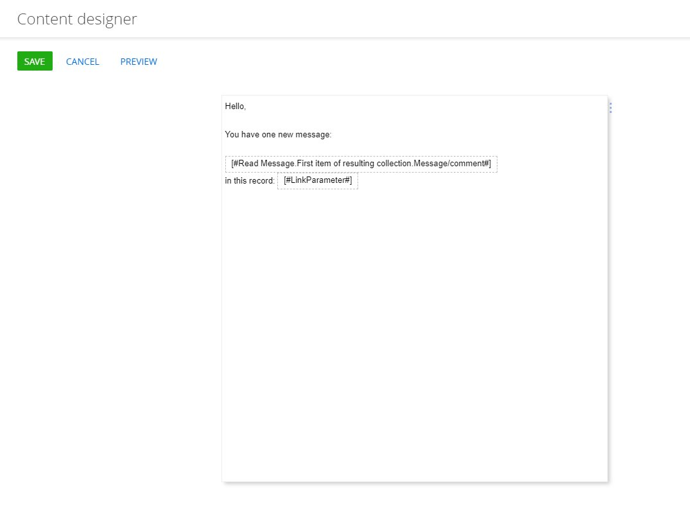This screenshot has width=690, height=507.
Task: Preview the designed message
Action: click(139, 61)
